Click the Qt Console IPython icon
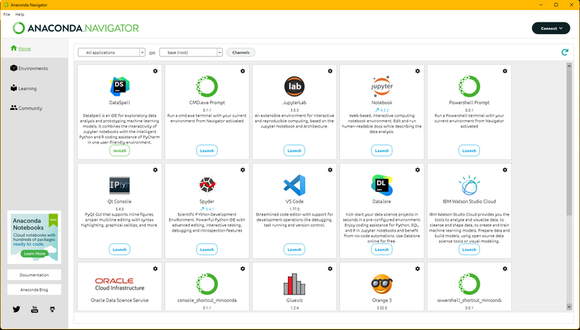This screenshot has height=330, width=580. [x=120, y=185]
